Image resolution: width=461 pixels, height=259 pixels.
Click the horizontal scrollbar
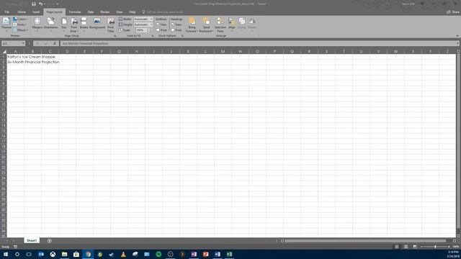pyautogui.click(x=365, y=241)
